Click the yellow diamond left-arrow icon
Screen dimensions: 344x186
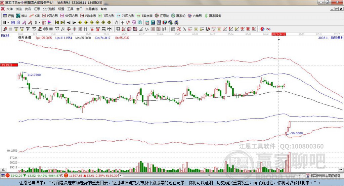coord(80,22)
